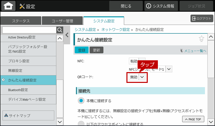Switch to the ステータス tab
215x126 pixels.
click(x=21, y=21)
